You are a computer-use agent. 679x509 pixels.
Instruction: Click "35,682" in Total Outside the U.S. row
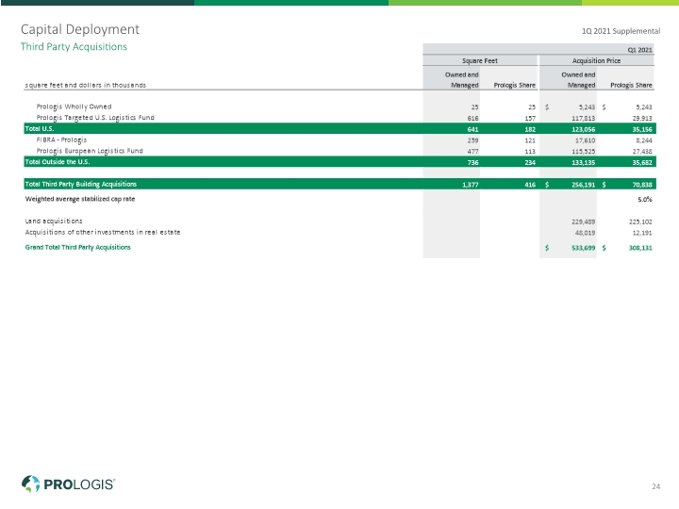[x=642, y=163]
